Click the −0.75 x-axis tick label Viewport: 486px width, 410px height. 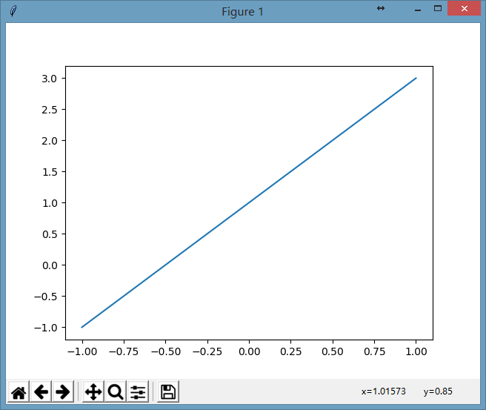[124, 351]
